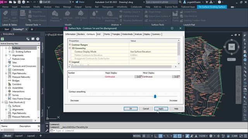
Task: Expand the Contour Ranges property group
Action: tap(70, 45)
